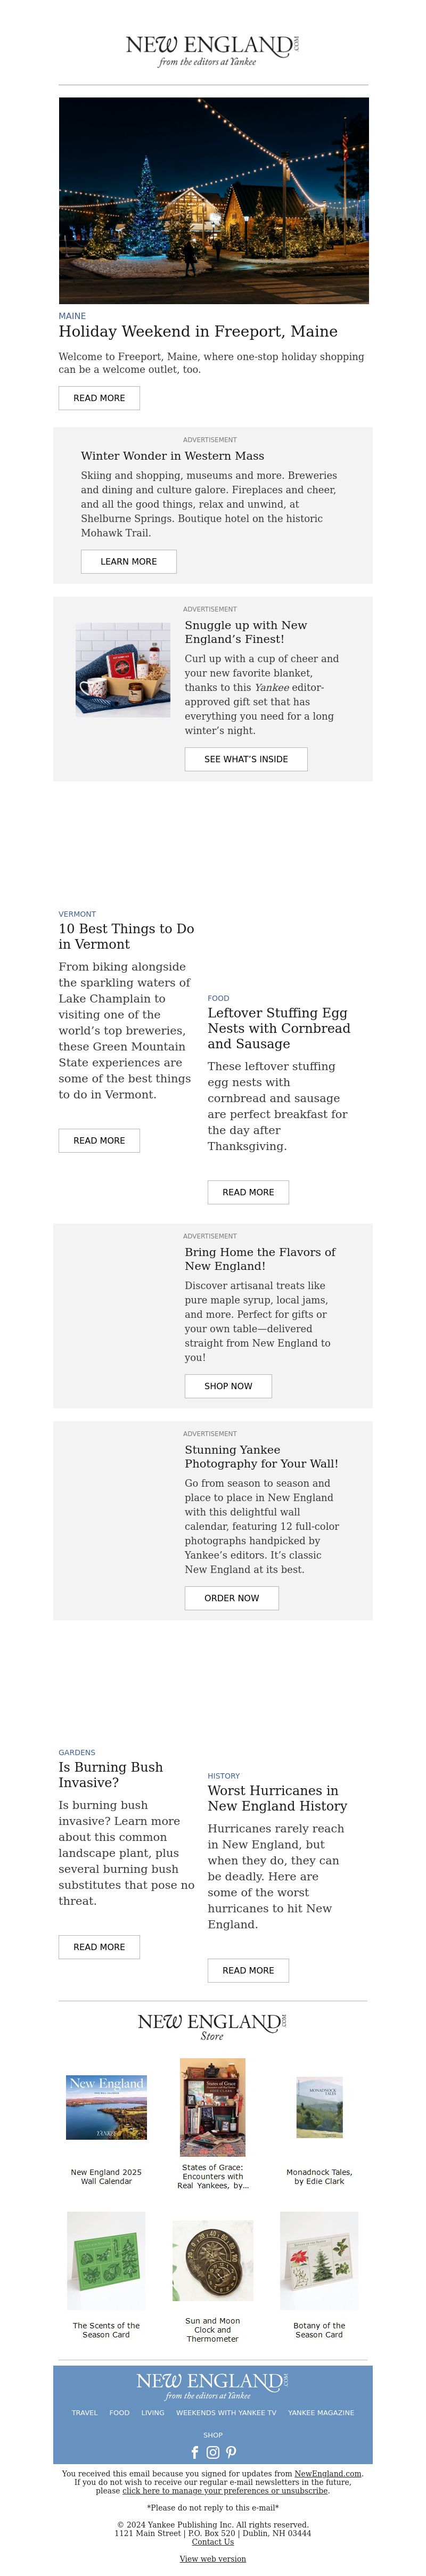Select the Yankee Magazine footer menu item
The width and height of the screenshot is (426, 2576).
[x=321, y=2413]
